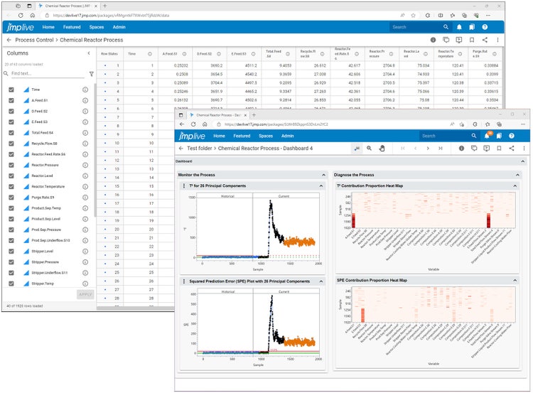Open the Spaces menu in the dashboard window
The width and height of the screenshot is (533, 393).
(x=266, y=136)
